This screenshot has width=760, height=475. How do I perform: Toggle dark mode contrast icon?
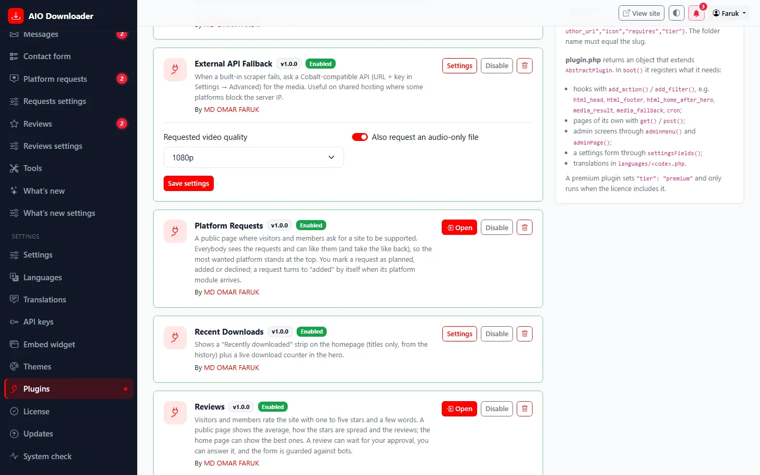click(x=676, y=13)
